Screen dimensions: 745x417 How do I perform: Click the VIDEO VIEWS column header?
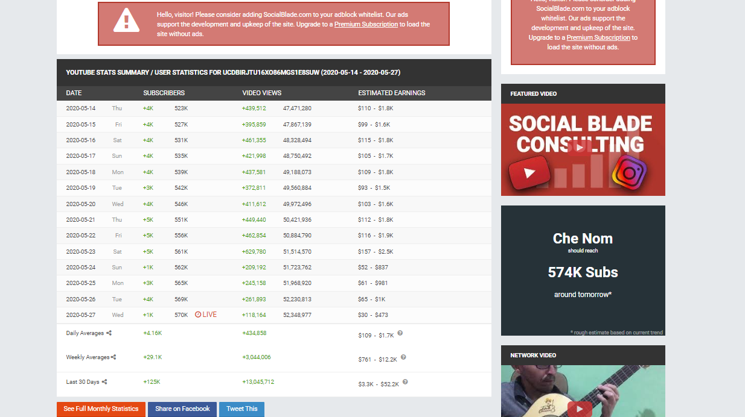[x=262, y=93]
